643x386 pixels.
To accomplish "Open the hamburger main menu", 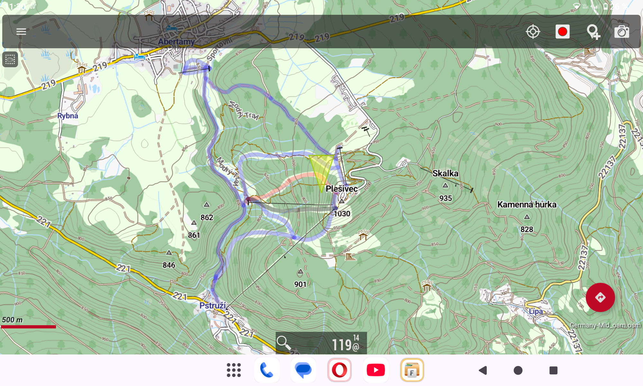I will 21,32.
